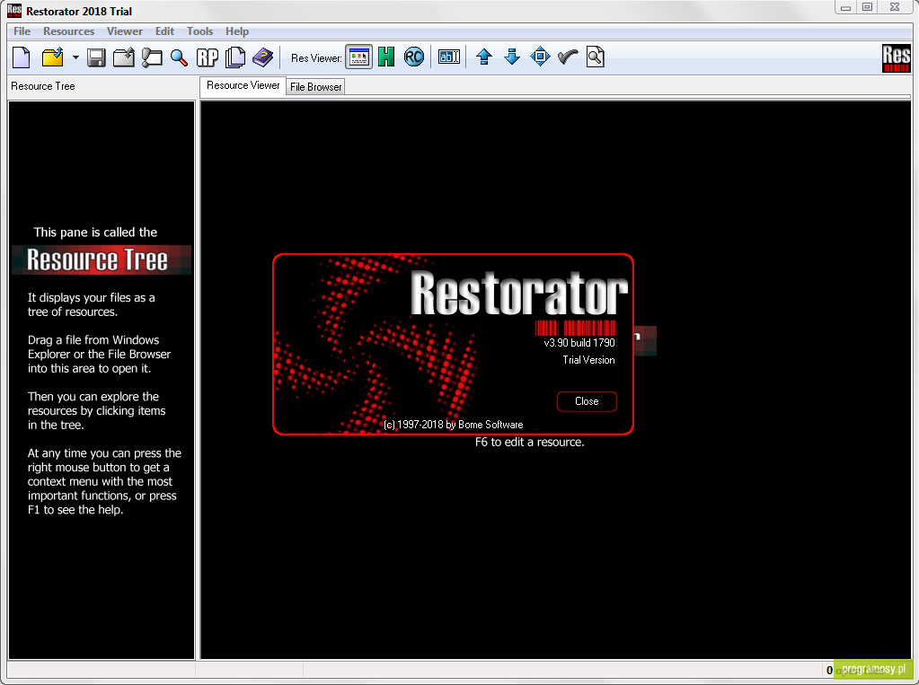
Task: Switch Res Viewer to RC mode
Action: (x=414, y=57)
